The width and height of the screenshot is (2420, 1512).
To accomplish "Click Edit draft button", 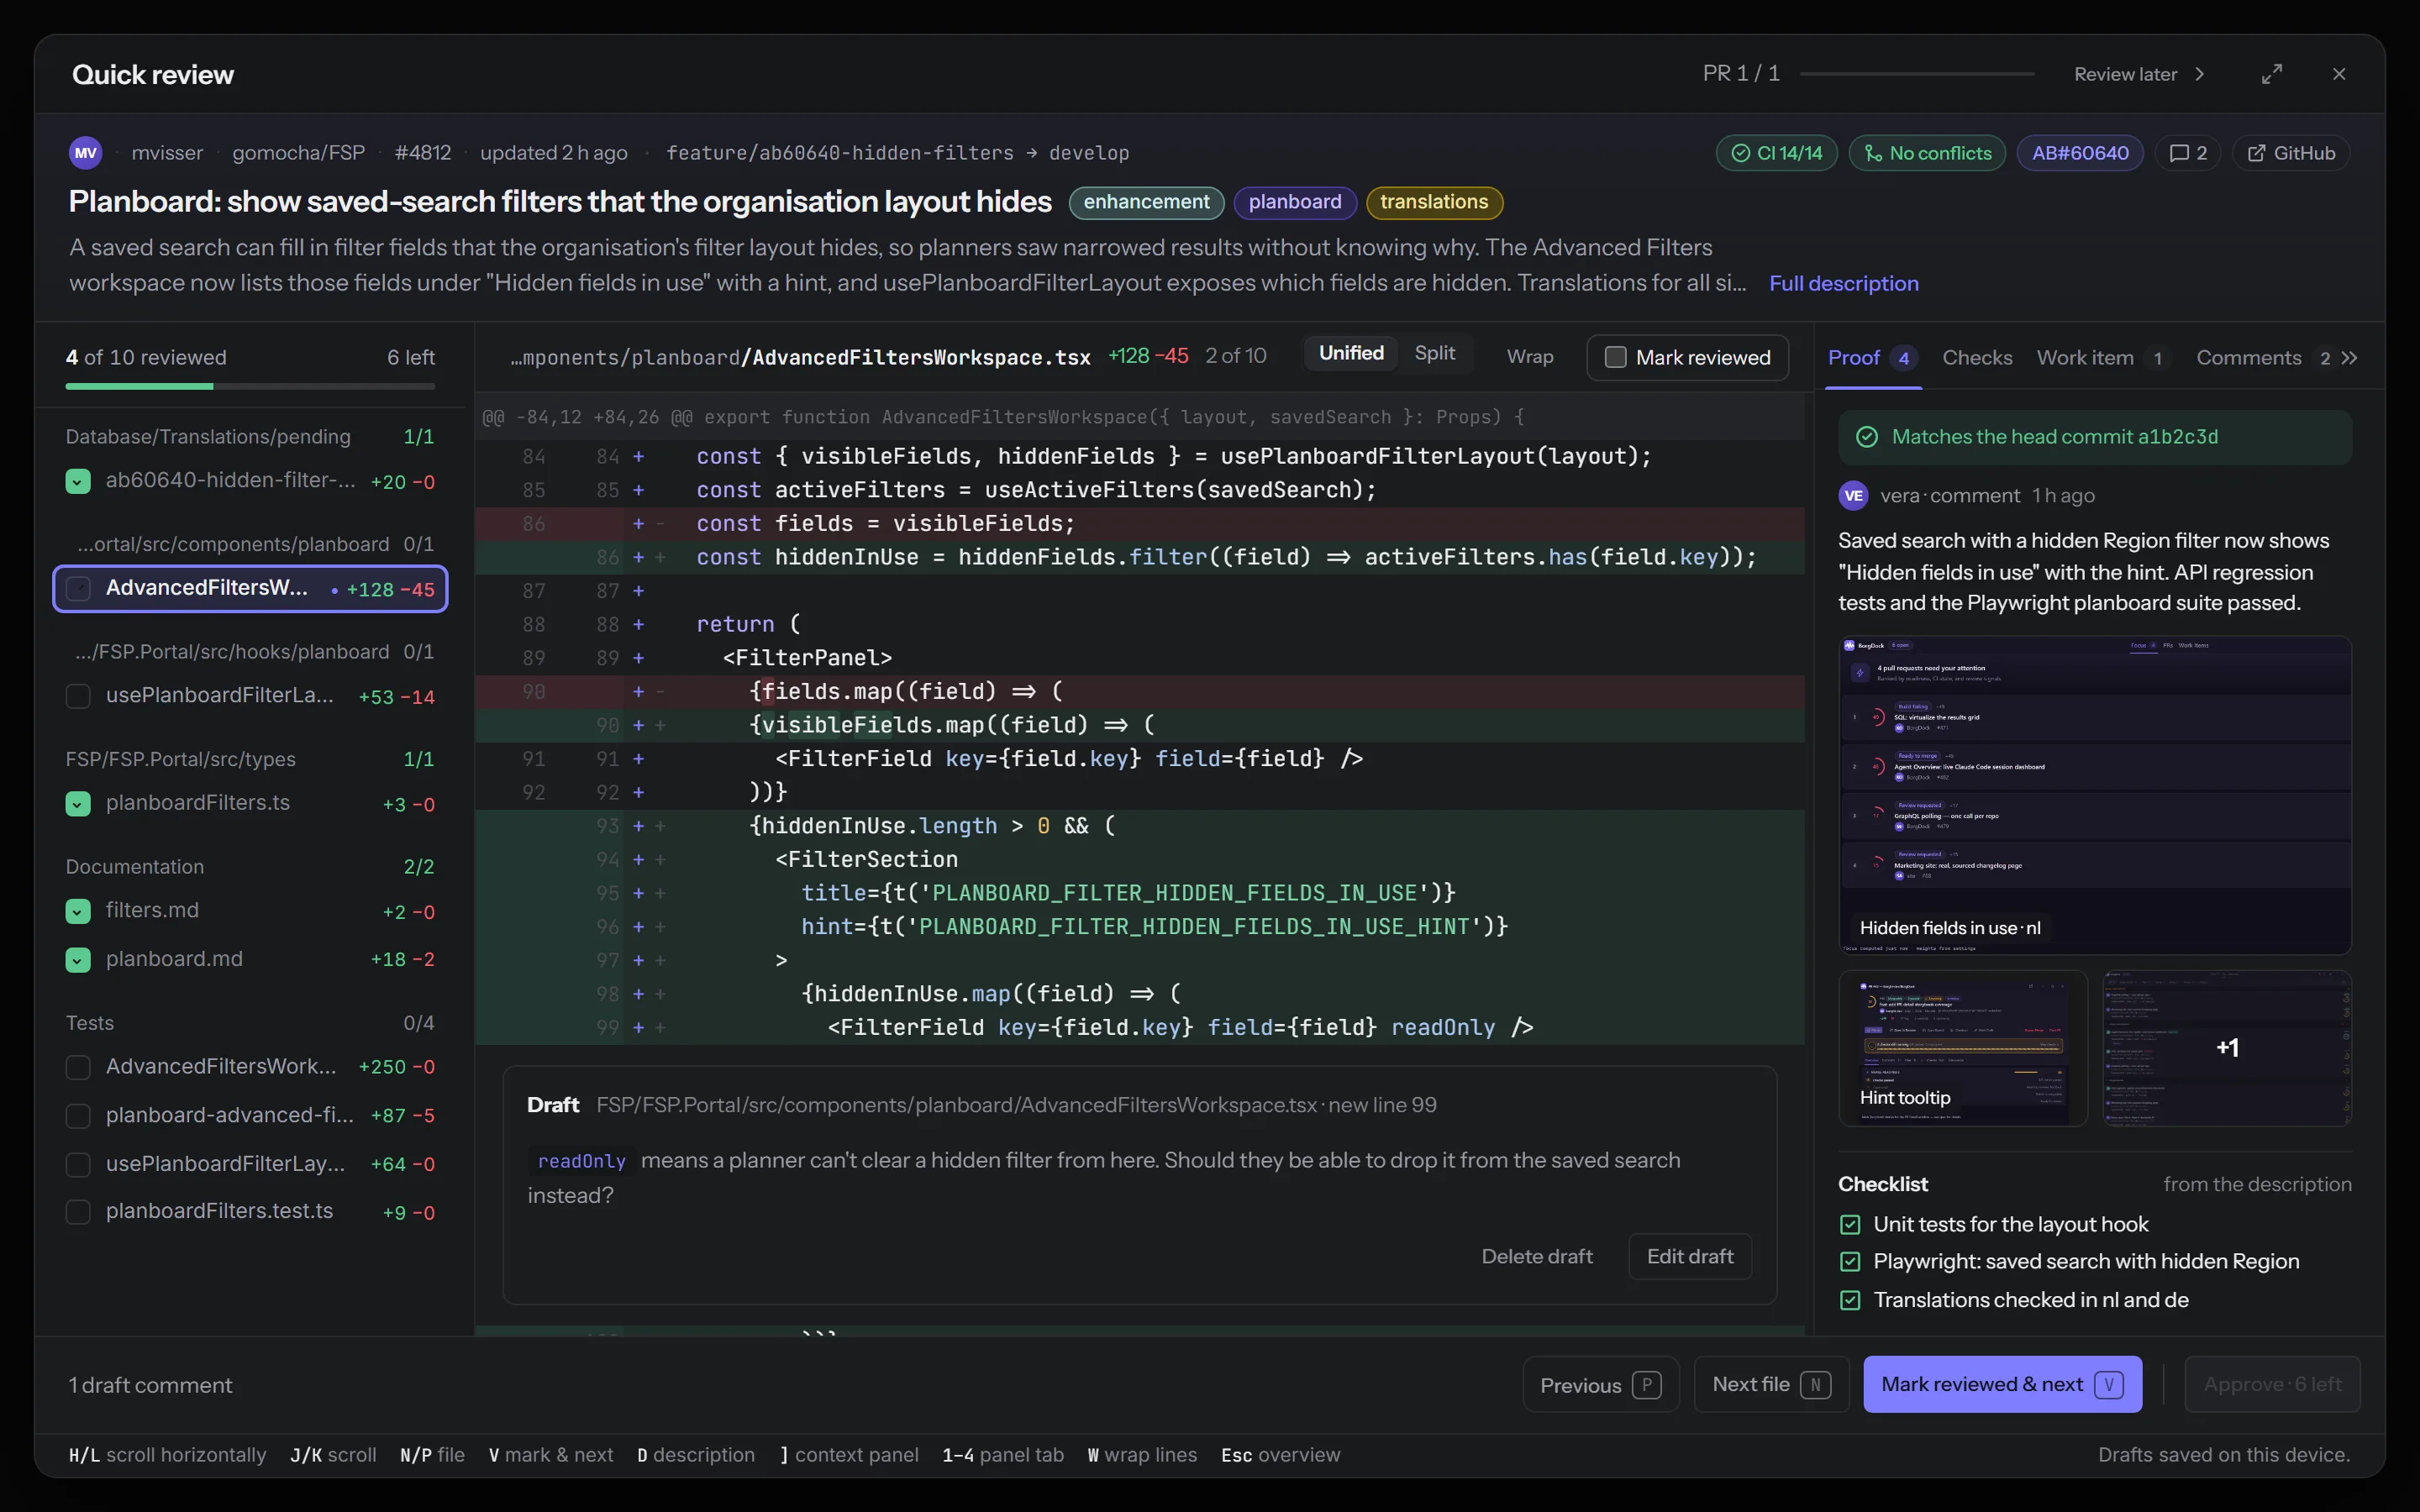I will click(1690, 1256).
